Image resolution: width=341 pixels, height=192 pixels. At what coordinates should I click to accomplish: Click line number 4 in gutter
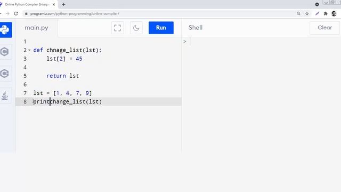tap(25, 67)
